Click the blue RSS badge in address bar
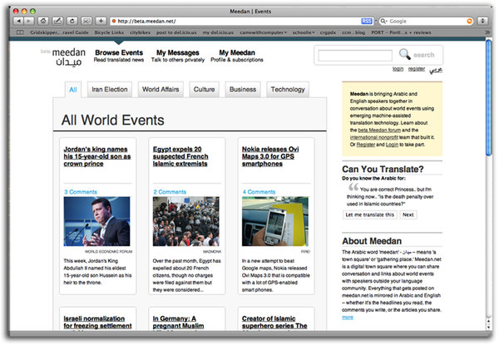Image resolution: width=499 pixels, height=345 pixels. 367,22
